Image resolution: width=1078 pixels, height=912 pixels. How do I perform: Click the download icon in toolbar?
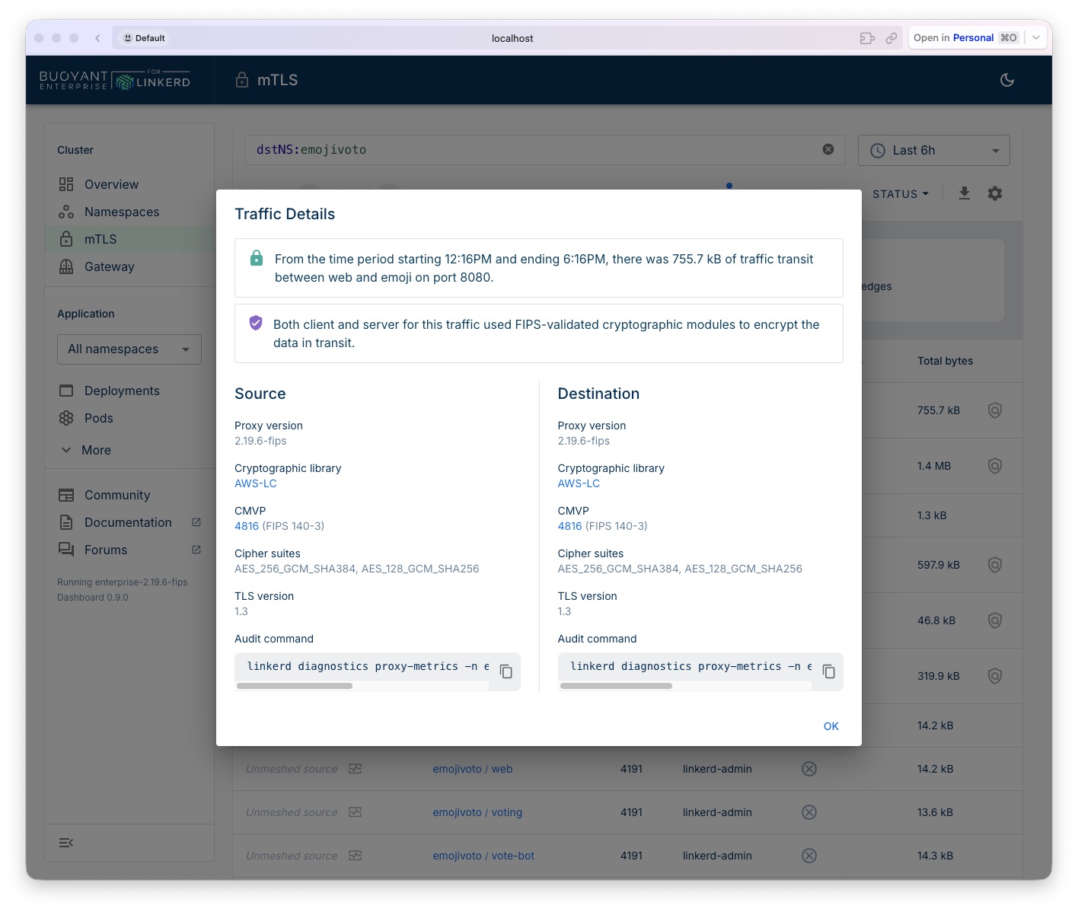pyautogui.click(x=964, y=193)
